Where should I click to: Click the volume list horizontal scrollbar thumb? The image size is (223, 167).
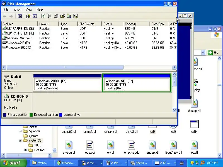[x=65, y=67]
